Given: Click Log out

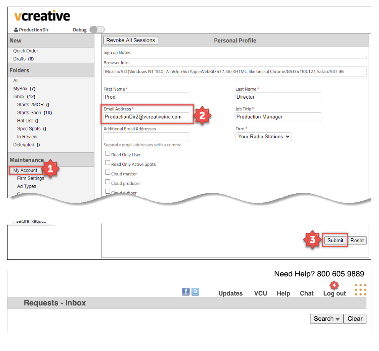Looking at the screenshot, I should [334, 293].
